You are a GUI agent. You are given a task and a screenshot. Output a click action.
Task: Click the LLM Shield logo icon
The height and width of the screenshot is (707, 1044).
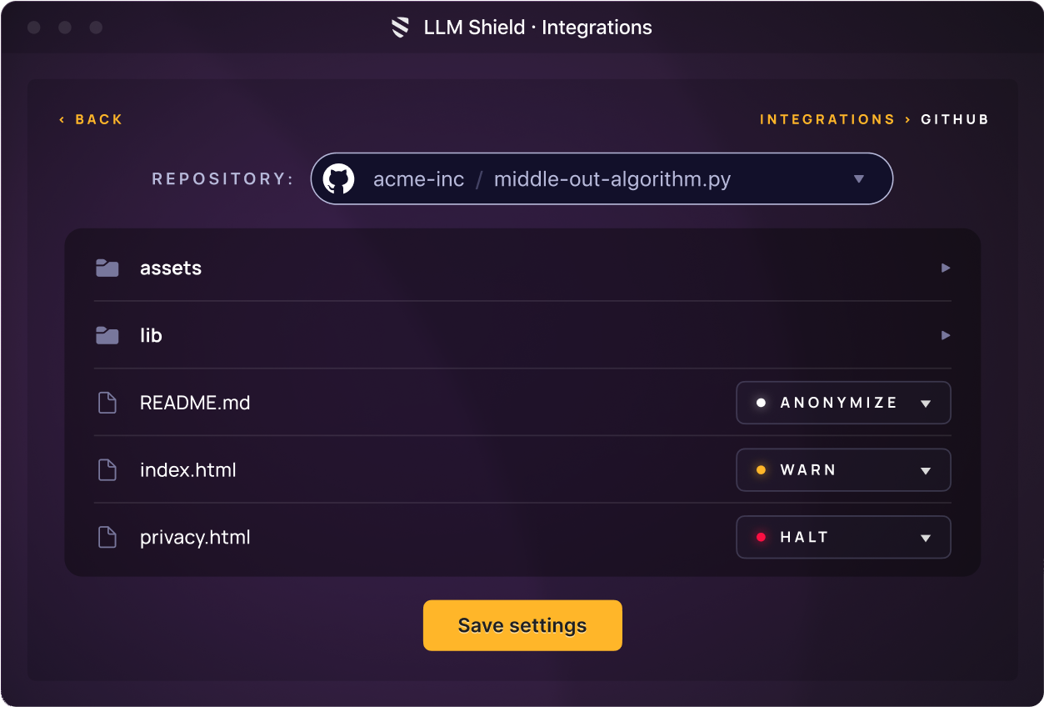click(401, 28)
